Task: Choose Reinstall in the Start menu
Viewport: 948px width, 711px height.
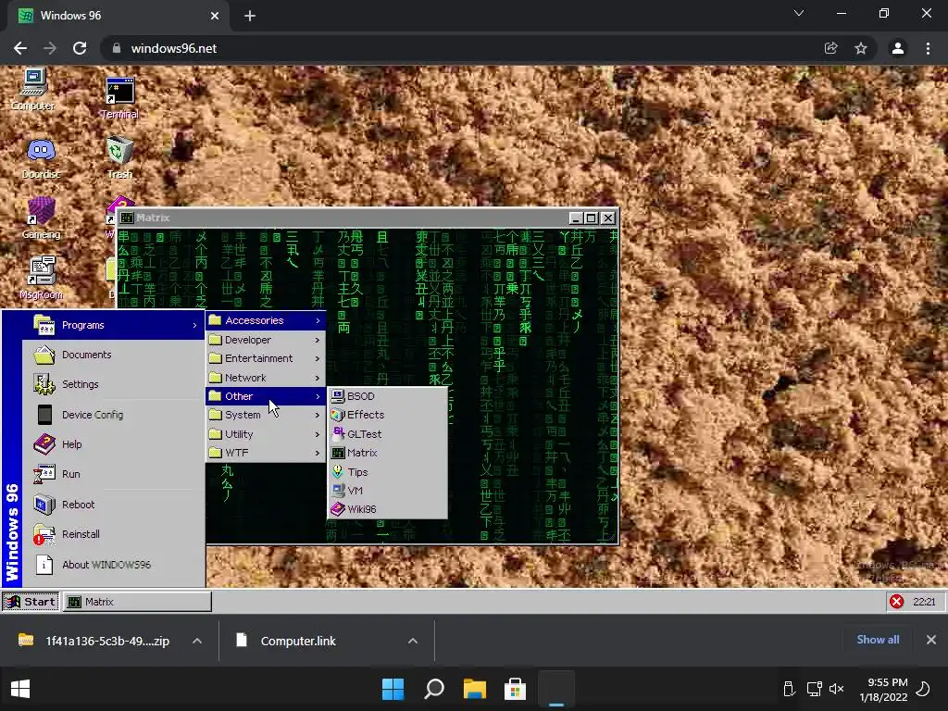Action: [114, 534]
